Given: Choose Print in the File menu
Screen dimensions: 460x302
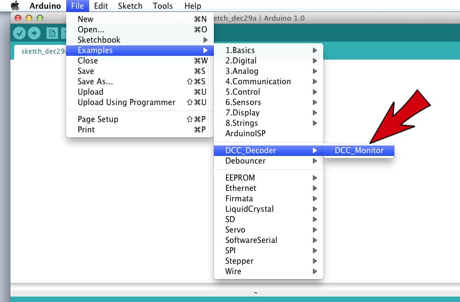Looking at the screenshot, I should coord(140,130).
